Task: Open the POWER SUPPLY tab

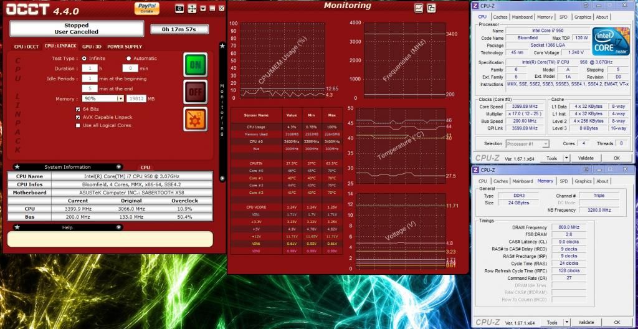Action: [x=125, y=46]
